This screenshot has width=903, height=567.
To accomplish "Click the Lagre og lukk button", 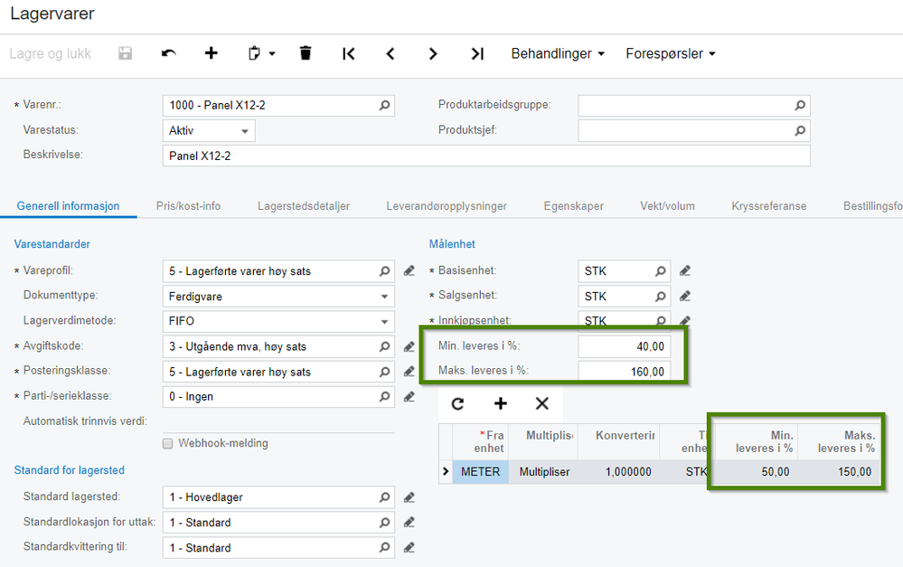I will tap(51, 54).
